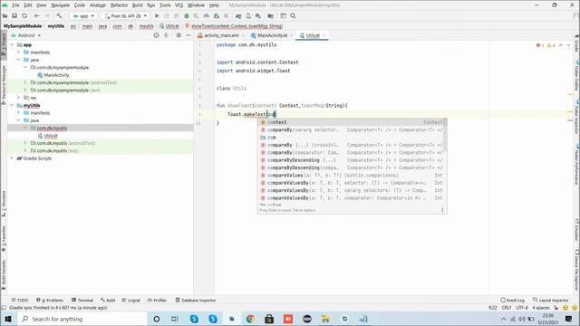Click the error count indicator in the editor
Image resolution: width=580 pixels, height=326 pixels.
[x=540, y=45]
